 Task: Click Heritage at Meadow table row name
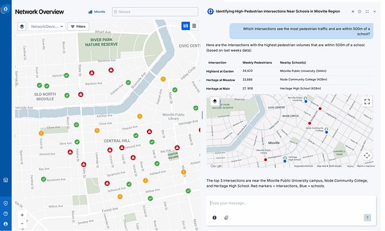(x=221, y=80)
